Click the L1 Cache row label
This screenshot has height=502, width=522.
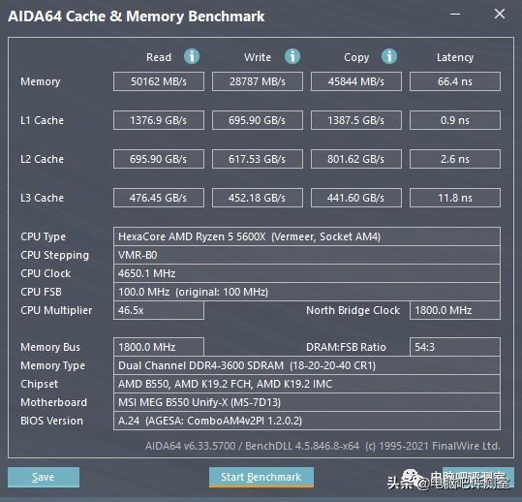tap(42, 120)
